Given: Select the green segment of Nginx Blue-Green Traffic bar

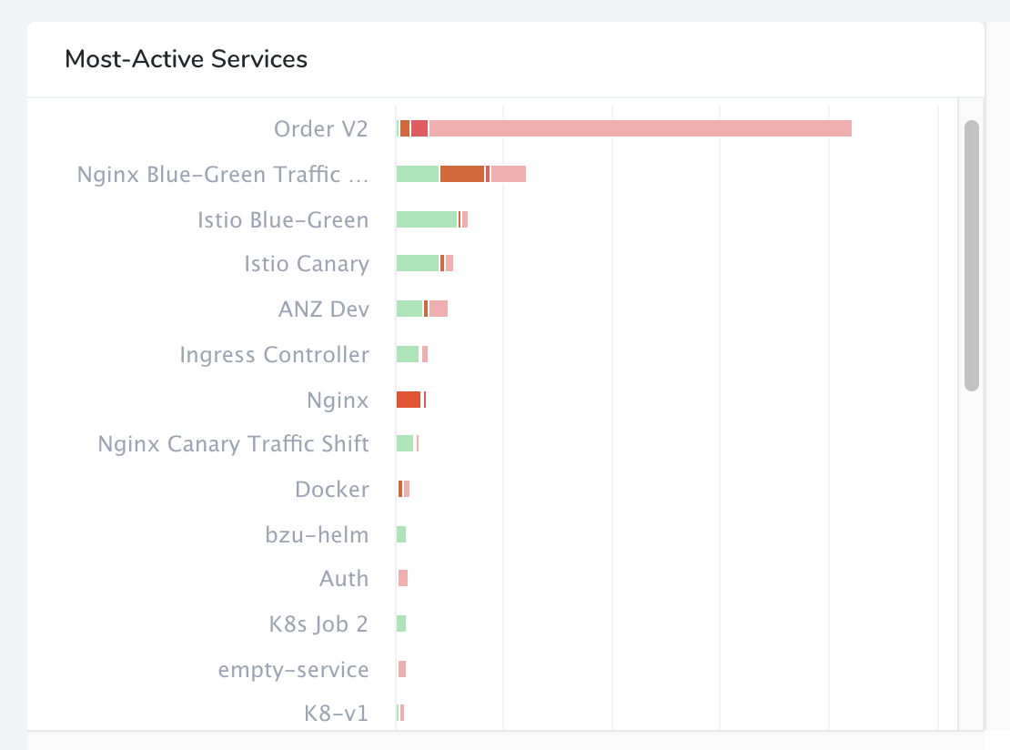Looking at the screenshot, I should 418,174.
